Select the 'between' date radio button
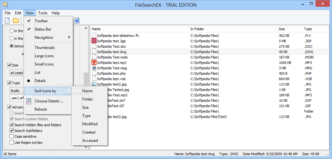The image size is (332, 159). tap(12, 46)
